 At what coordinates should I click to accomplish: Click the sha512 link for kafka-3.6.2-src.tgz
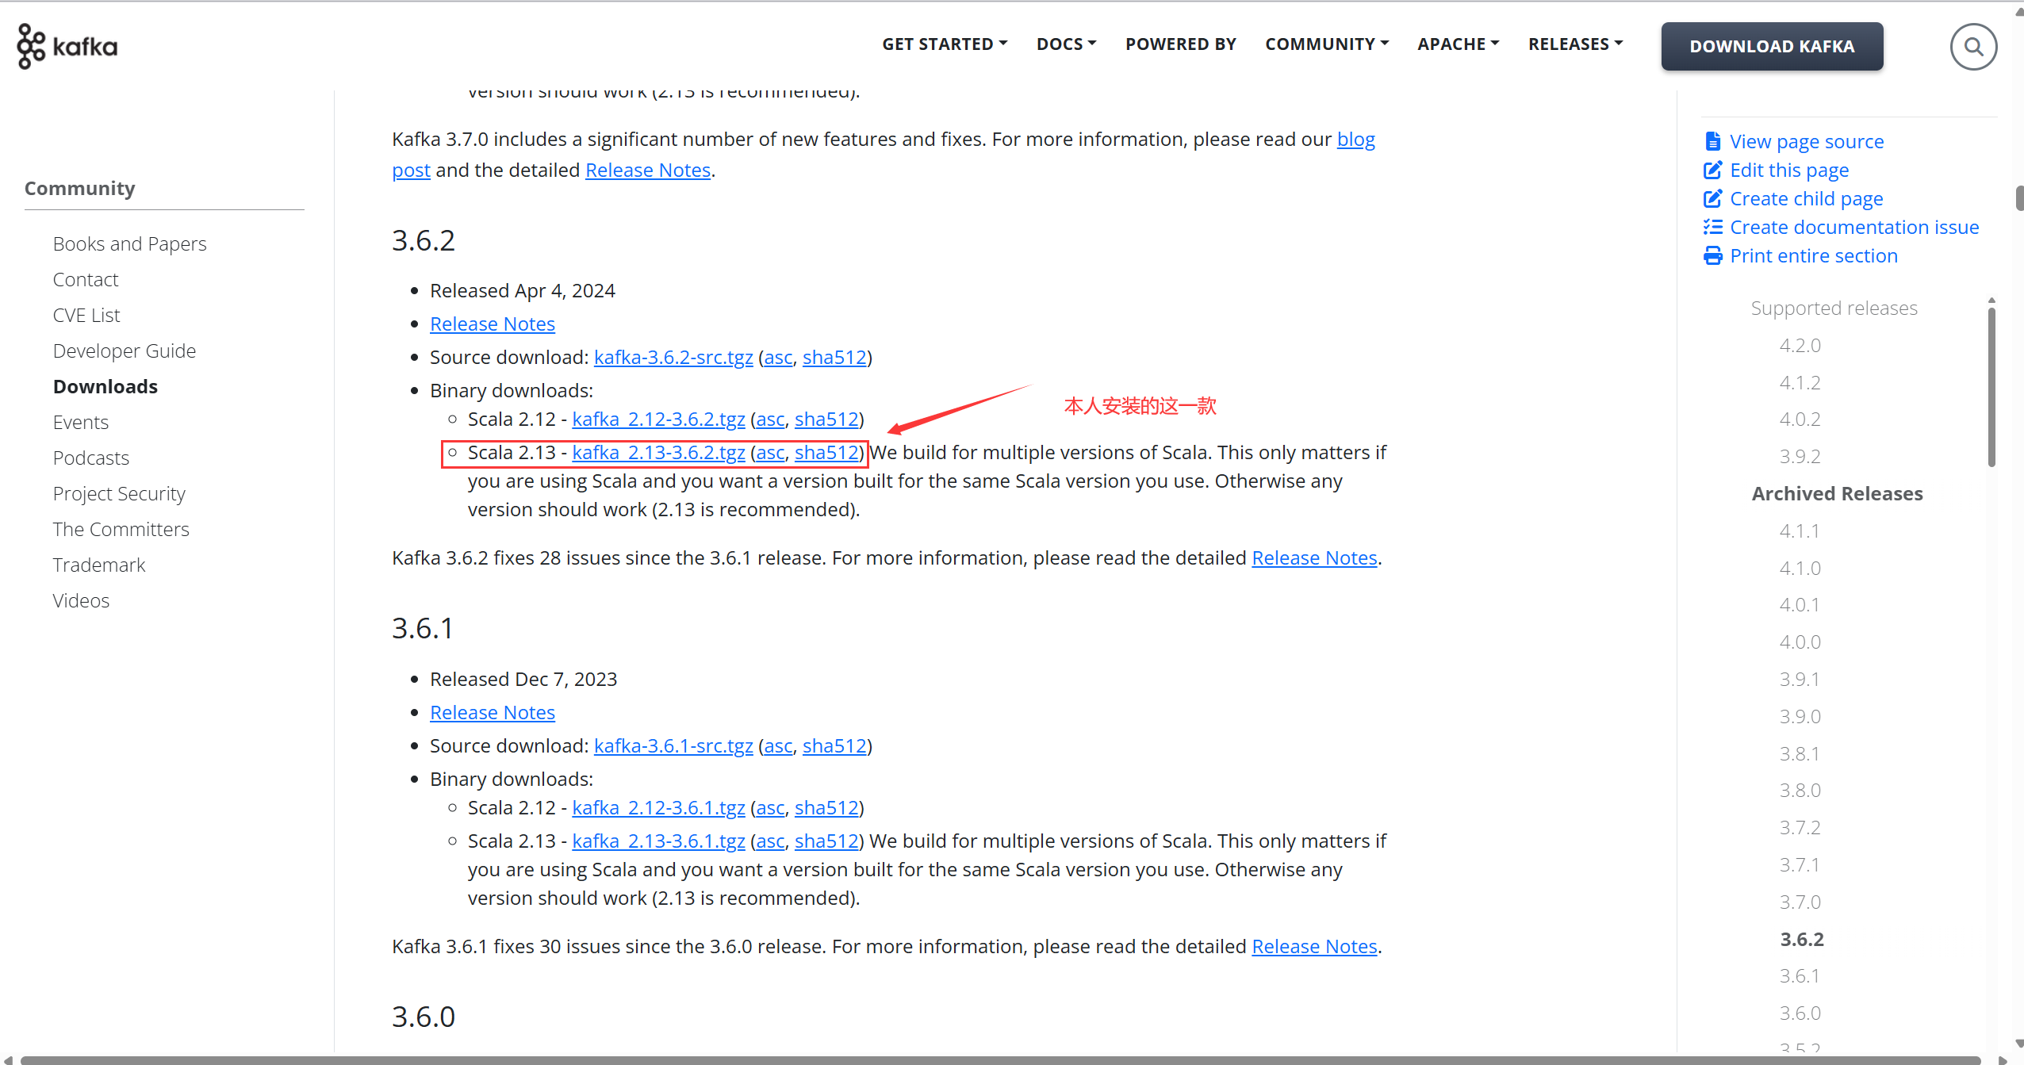tap(834, 357)
